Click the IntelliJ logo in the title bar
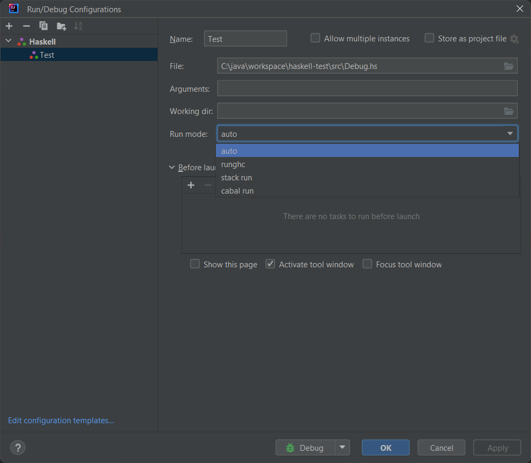 click(14, 8)
